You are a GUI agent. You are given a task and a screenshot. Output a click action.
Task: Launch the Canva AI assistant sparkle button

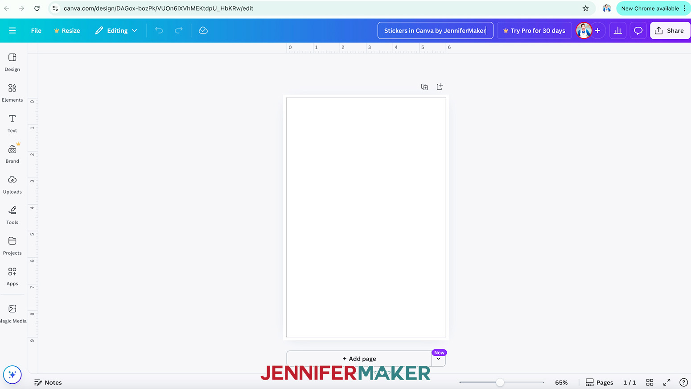tap(12, 375)
